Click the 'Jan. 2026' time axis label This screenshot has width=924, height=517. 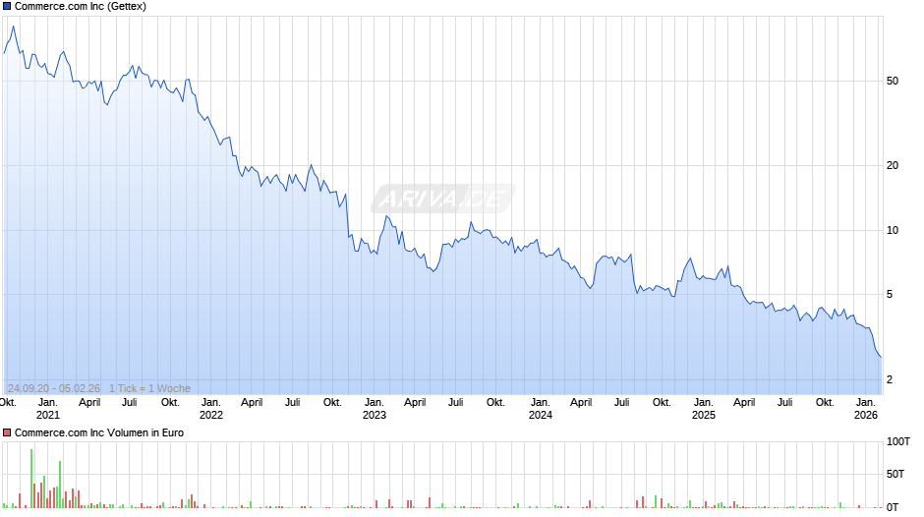(x=866, y=409)
